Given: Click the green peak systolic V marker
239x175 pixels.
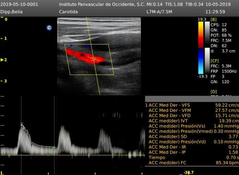Looking at the screenshot, I should click(x=22, y=124).
